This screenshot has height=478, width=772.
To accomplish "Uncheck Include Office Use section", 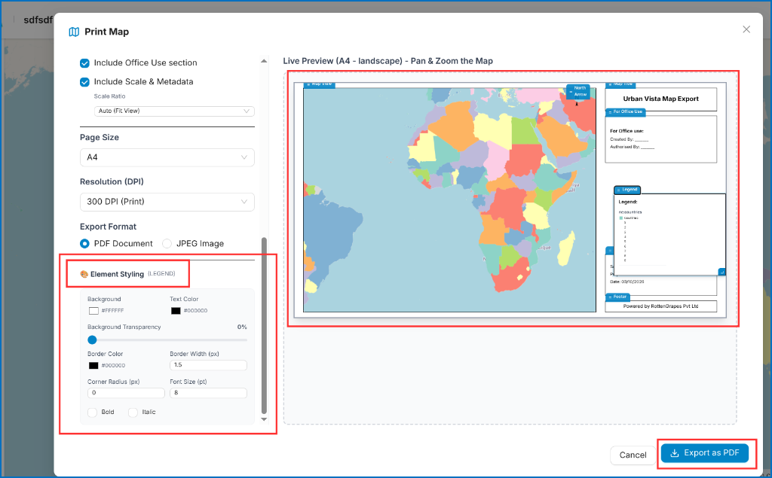I will [x=84, y=63].
